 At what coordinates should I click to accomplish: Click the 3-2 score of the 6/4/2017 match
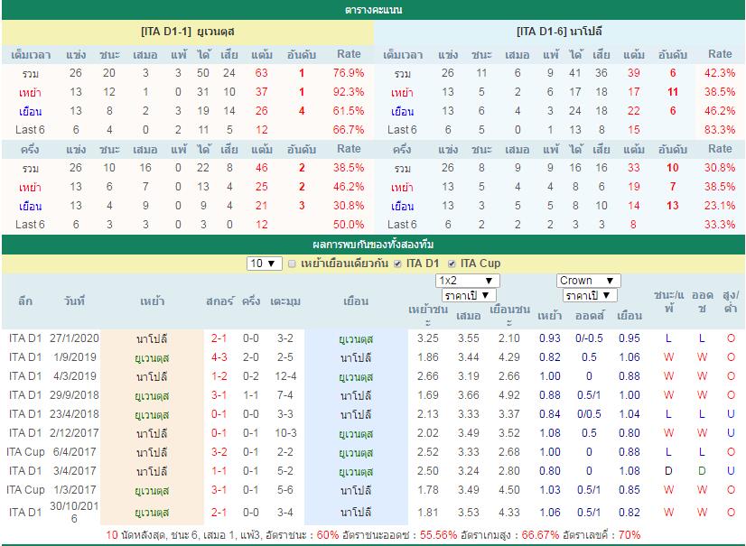pyautogui.click(x=219, y=452)
